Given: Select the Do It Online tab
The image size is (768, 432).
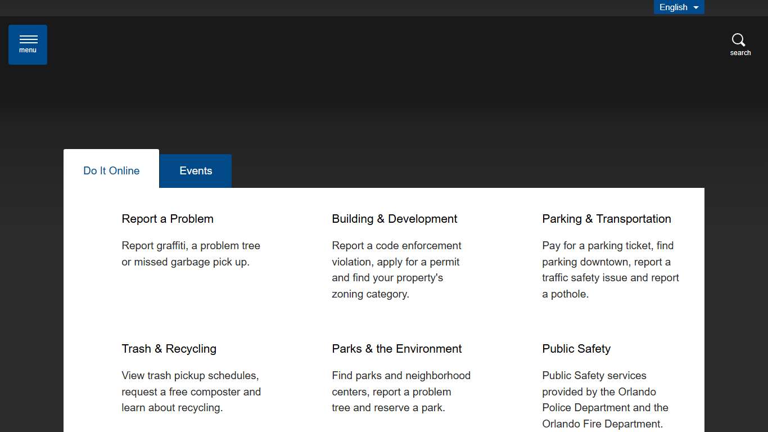Looking at the screenshot, I should [111, 171].
